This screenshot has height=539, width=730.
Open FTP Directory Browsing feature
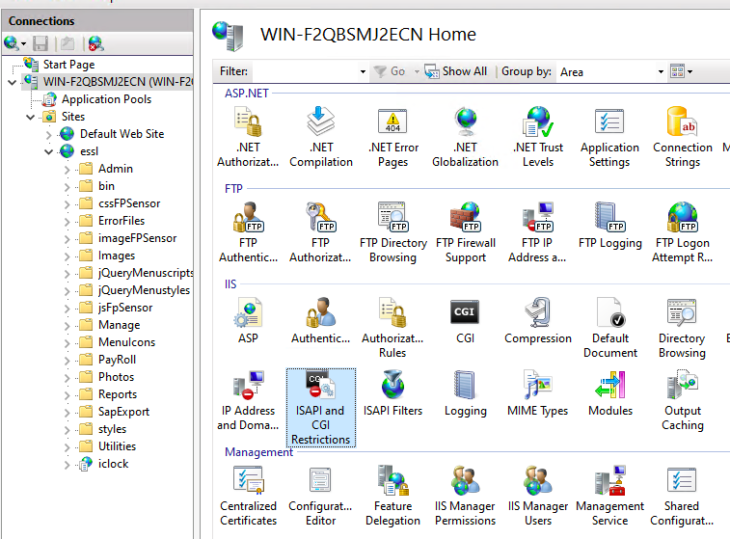click(392, 232)
